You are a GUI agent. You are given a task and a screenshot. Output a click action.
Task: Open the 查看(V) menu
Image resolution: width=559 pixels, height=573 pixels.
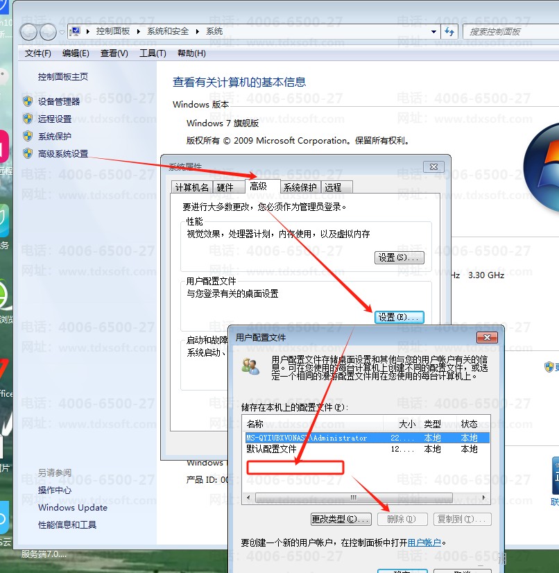(x=114, y=53)
